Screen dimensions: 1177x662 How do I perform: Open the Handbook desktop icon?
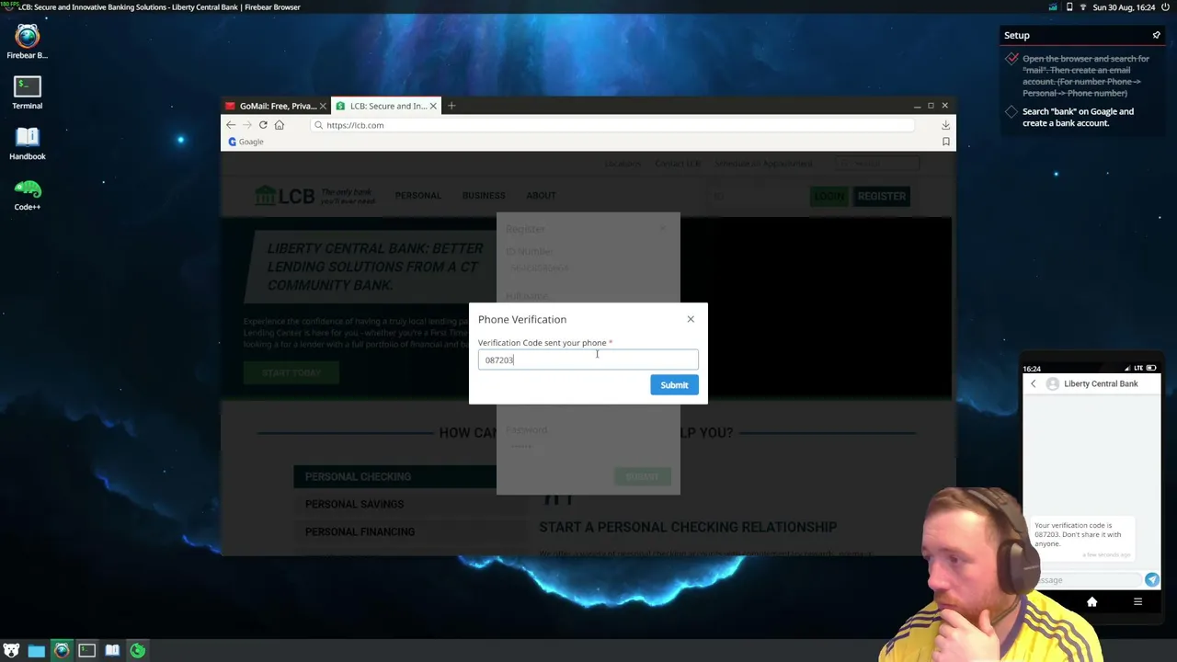[28, 143]
